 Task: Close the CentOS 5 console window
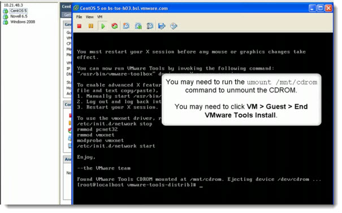click(x=328, y=8)
